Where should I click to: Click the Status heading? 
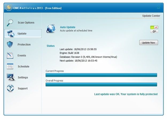point(51,46)
